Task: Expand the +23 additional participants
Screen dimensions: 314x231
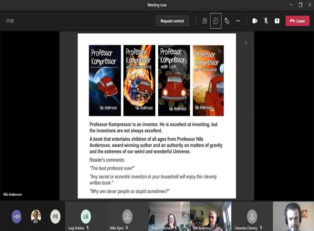Action: 17,217
